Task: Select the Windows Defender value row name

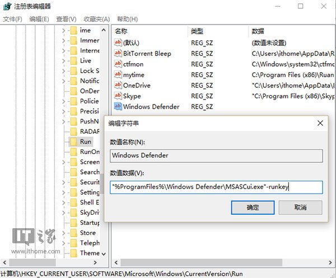Action: pos(151,107)
